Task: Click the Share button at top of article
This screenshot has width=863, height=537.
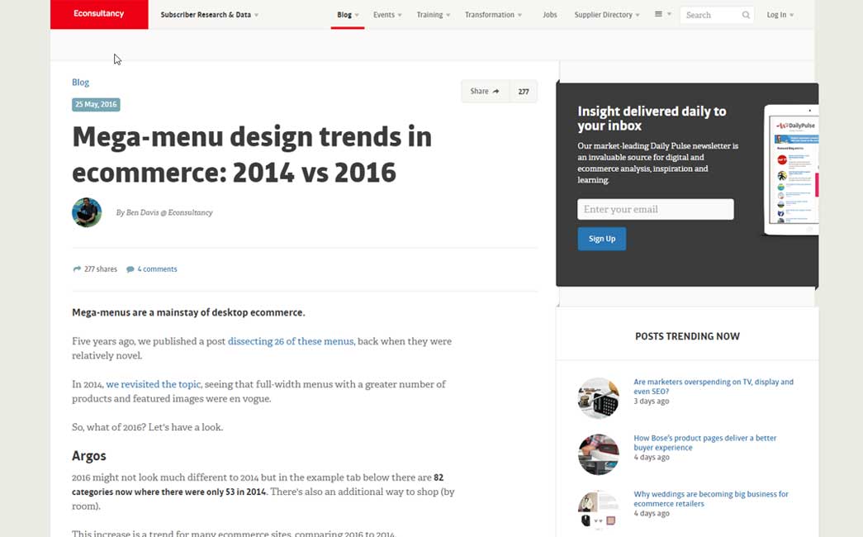Action: tap(485, 92)
